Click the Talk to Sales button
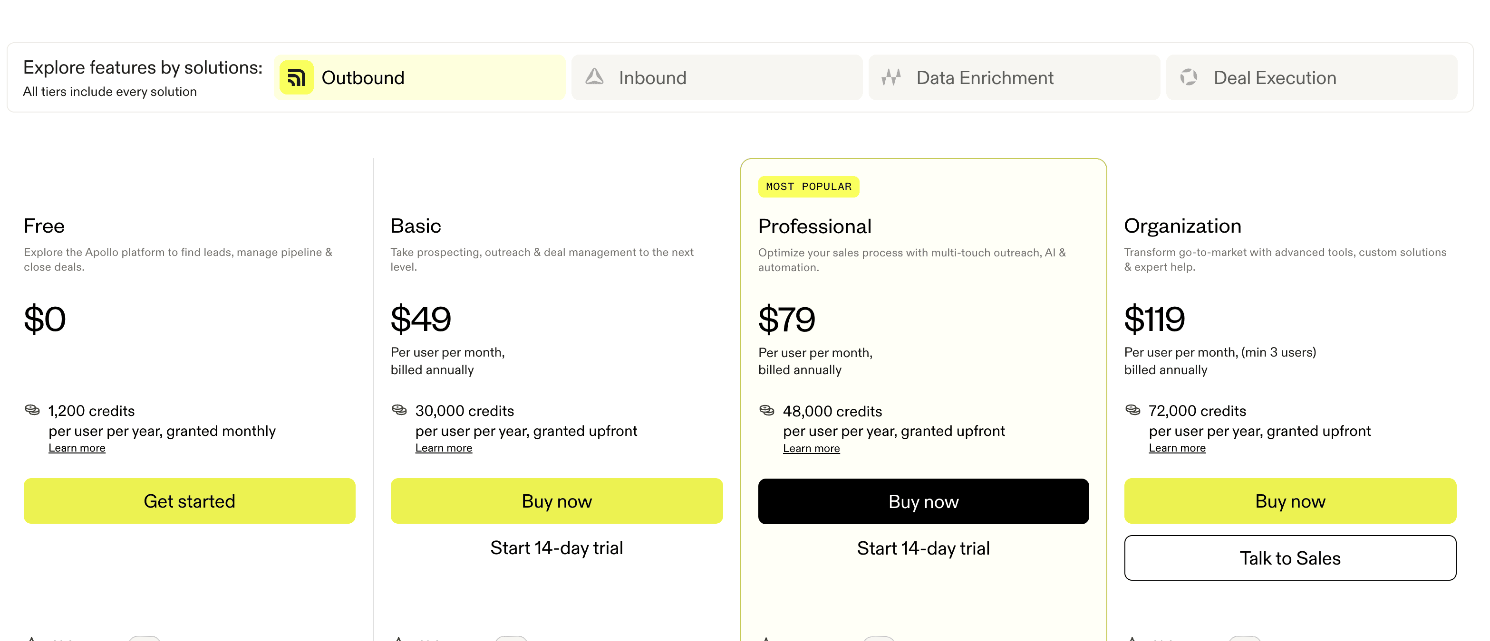The image size is (1490, 641). [1290, 558]
